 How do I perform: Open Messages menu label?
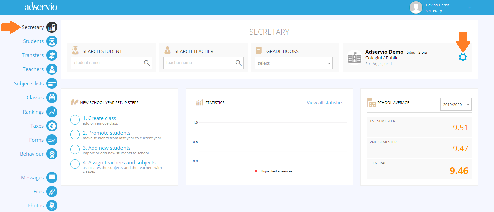point(32,178)
